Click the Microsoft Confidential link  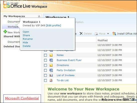click(x=22, y=99)
